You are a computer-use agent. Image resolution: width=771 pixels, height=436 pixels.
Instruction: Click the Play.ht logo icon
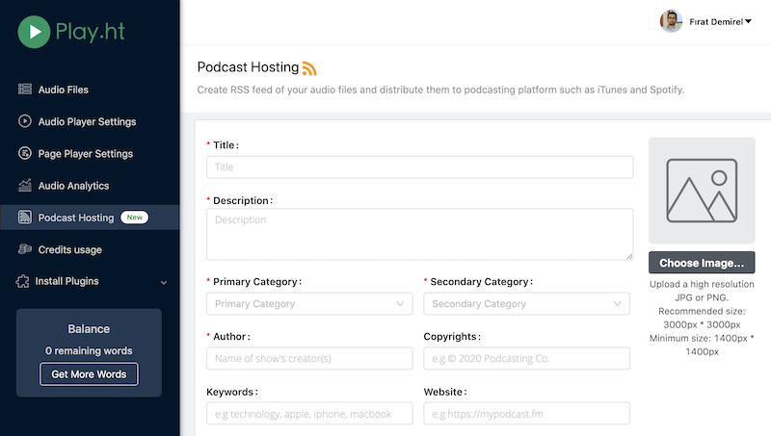pyautogui.click(x=35, y=32)
